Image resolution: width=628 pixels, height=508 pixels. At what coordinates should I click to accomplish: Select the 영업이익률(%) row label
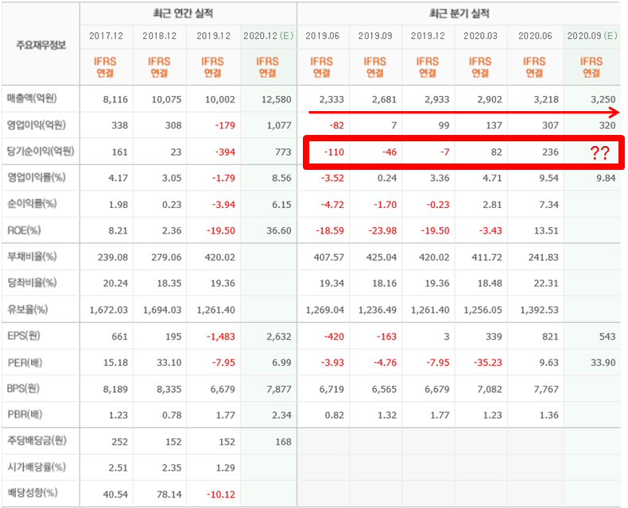37,178
